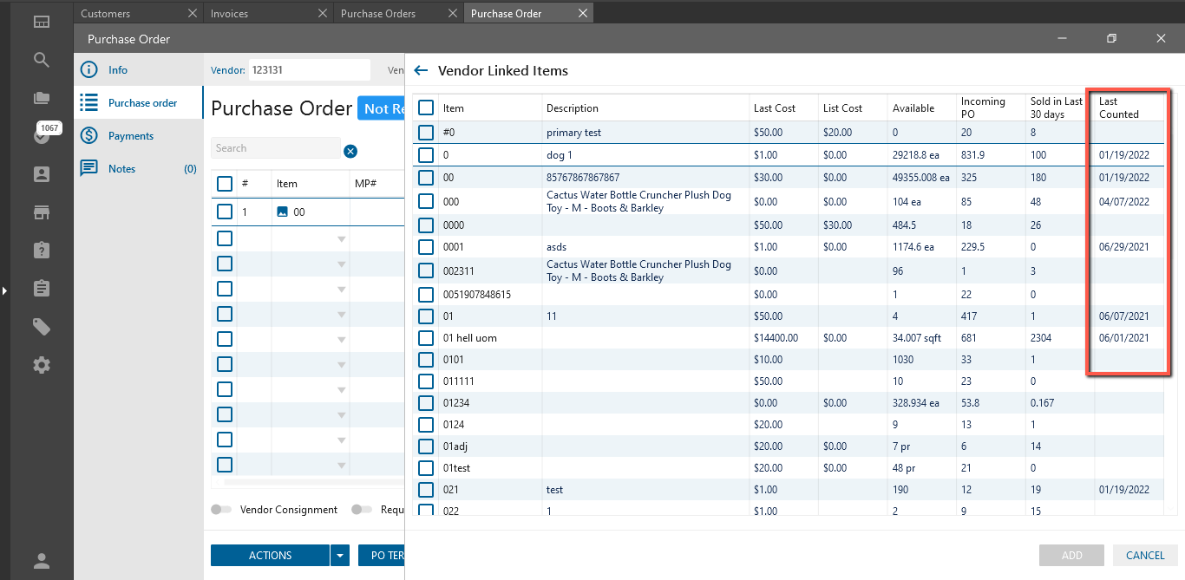The image size is (1185, 580).
Task: Click the 49355.008 ea available cell
Action: point(921,178)
